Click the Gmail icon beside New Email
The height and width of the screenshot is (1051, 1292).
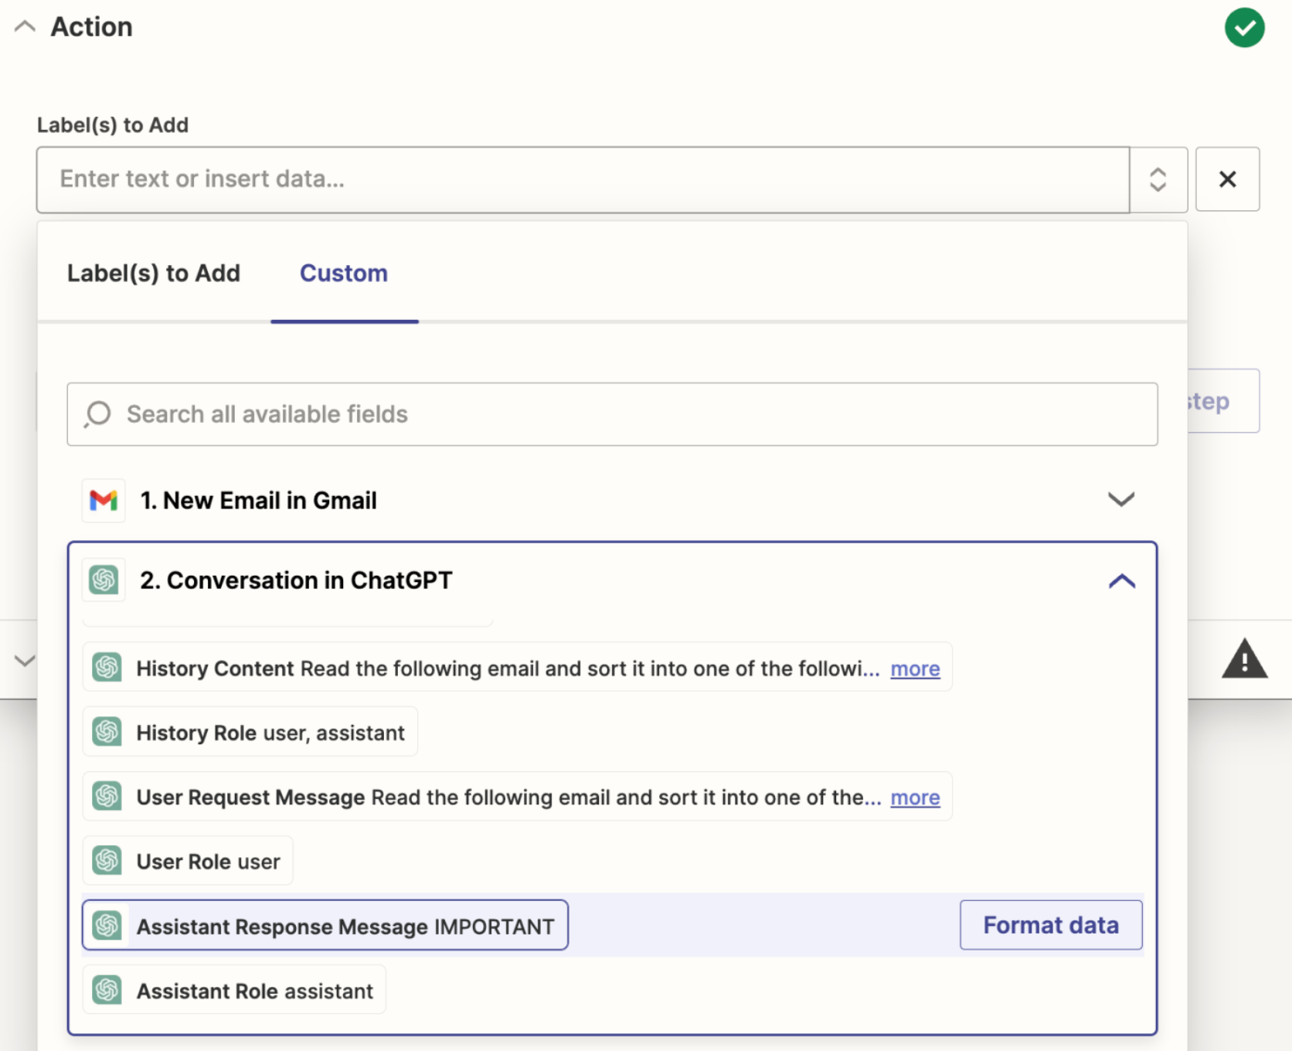[104, 501]
